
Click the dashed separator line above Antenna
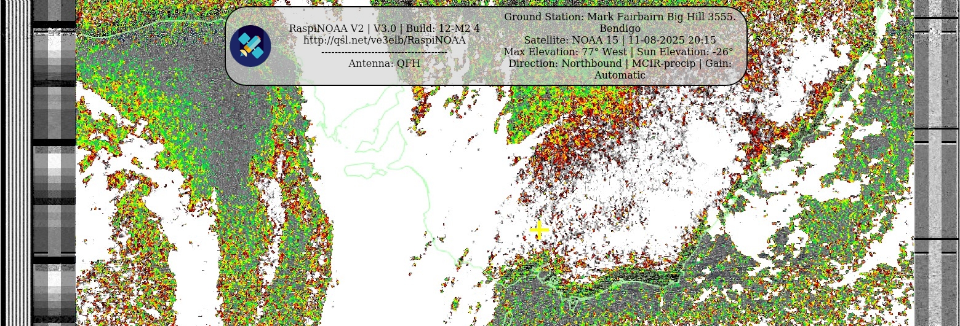[384, 52]
